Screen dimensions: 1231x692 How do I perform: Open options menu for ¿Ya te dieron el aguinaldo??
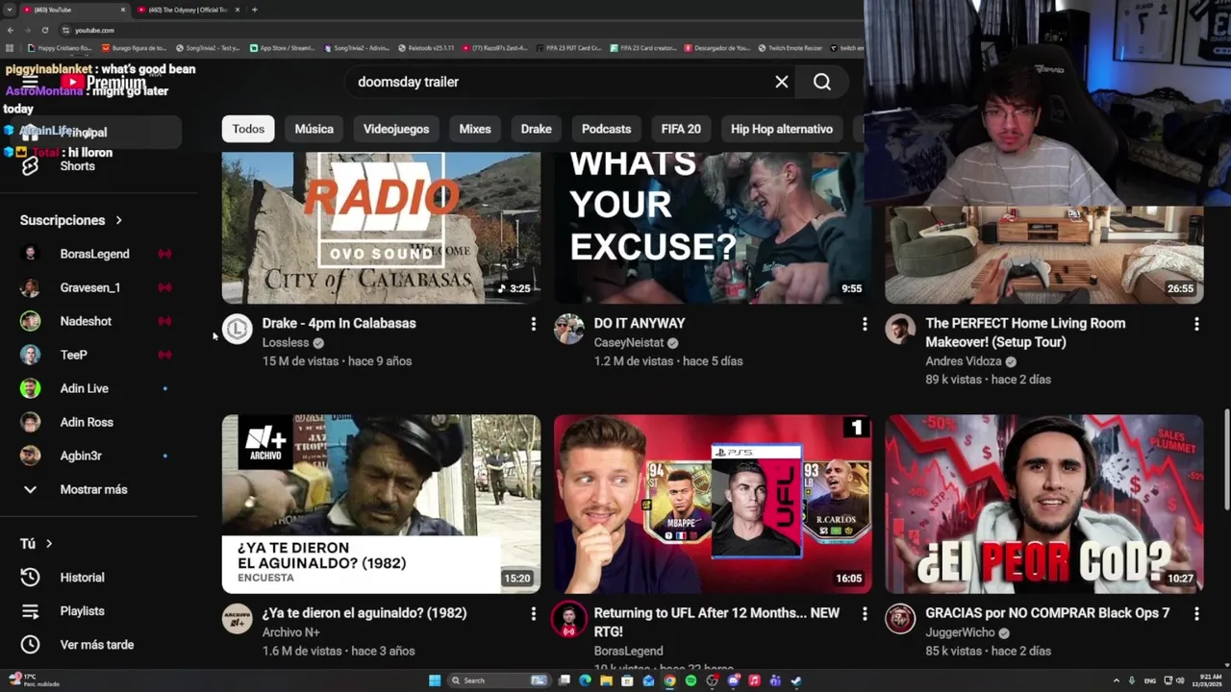point(533,613)
